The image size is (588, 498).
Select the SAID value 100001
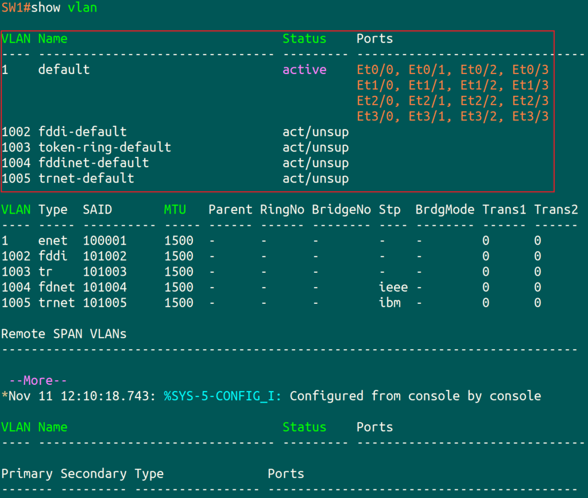(x=105, y=241)
